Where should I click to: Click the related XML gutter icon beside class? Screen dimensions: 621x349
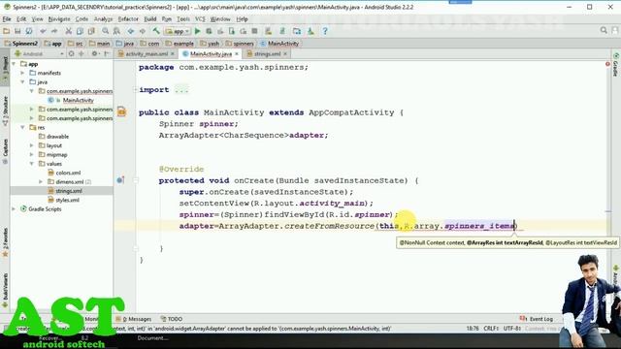click(x=121, y=112)
